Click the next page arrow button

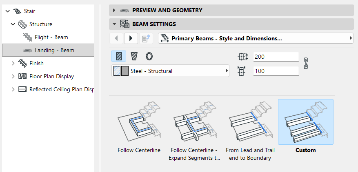tap(131, 38)
